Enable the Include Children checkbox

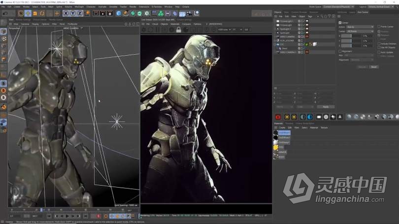pyautogui.click(x=379, y=44)
